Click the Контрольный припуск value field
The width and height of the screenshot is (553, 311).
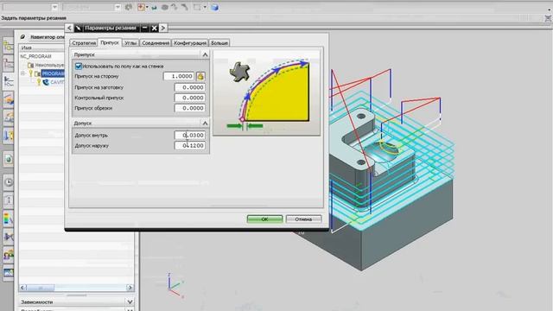[x=190, y=98]
